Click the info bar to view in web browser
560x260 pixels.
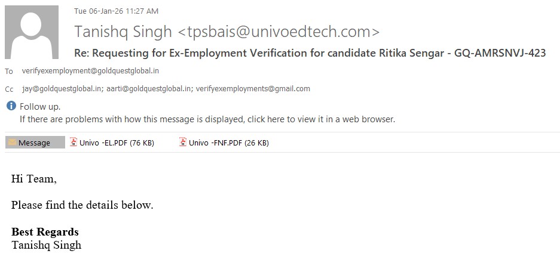pyautogui.click(x=207, y=119)
